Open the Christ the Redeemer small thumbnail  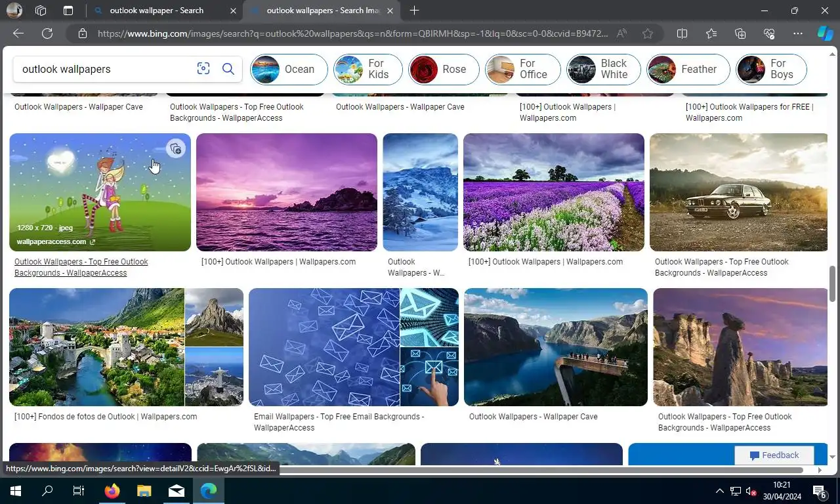tap(214, 377)
